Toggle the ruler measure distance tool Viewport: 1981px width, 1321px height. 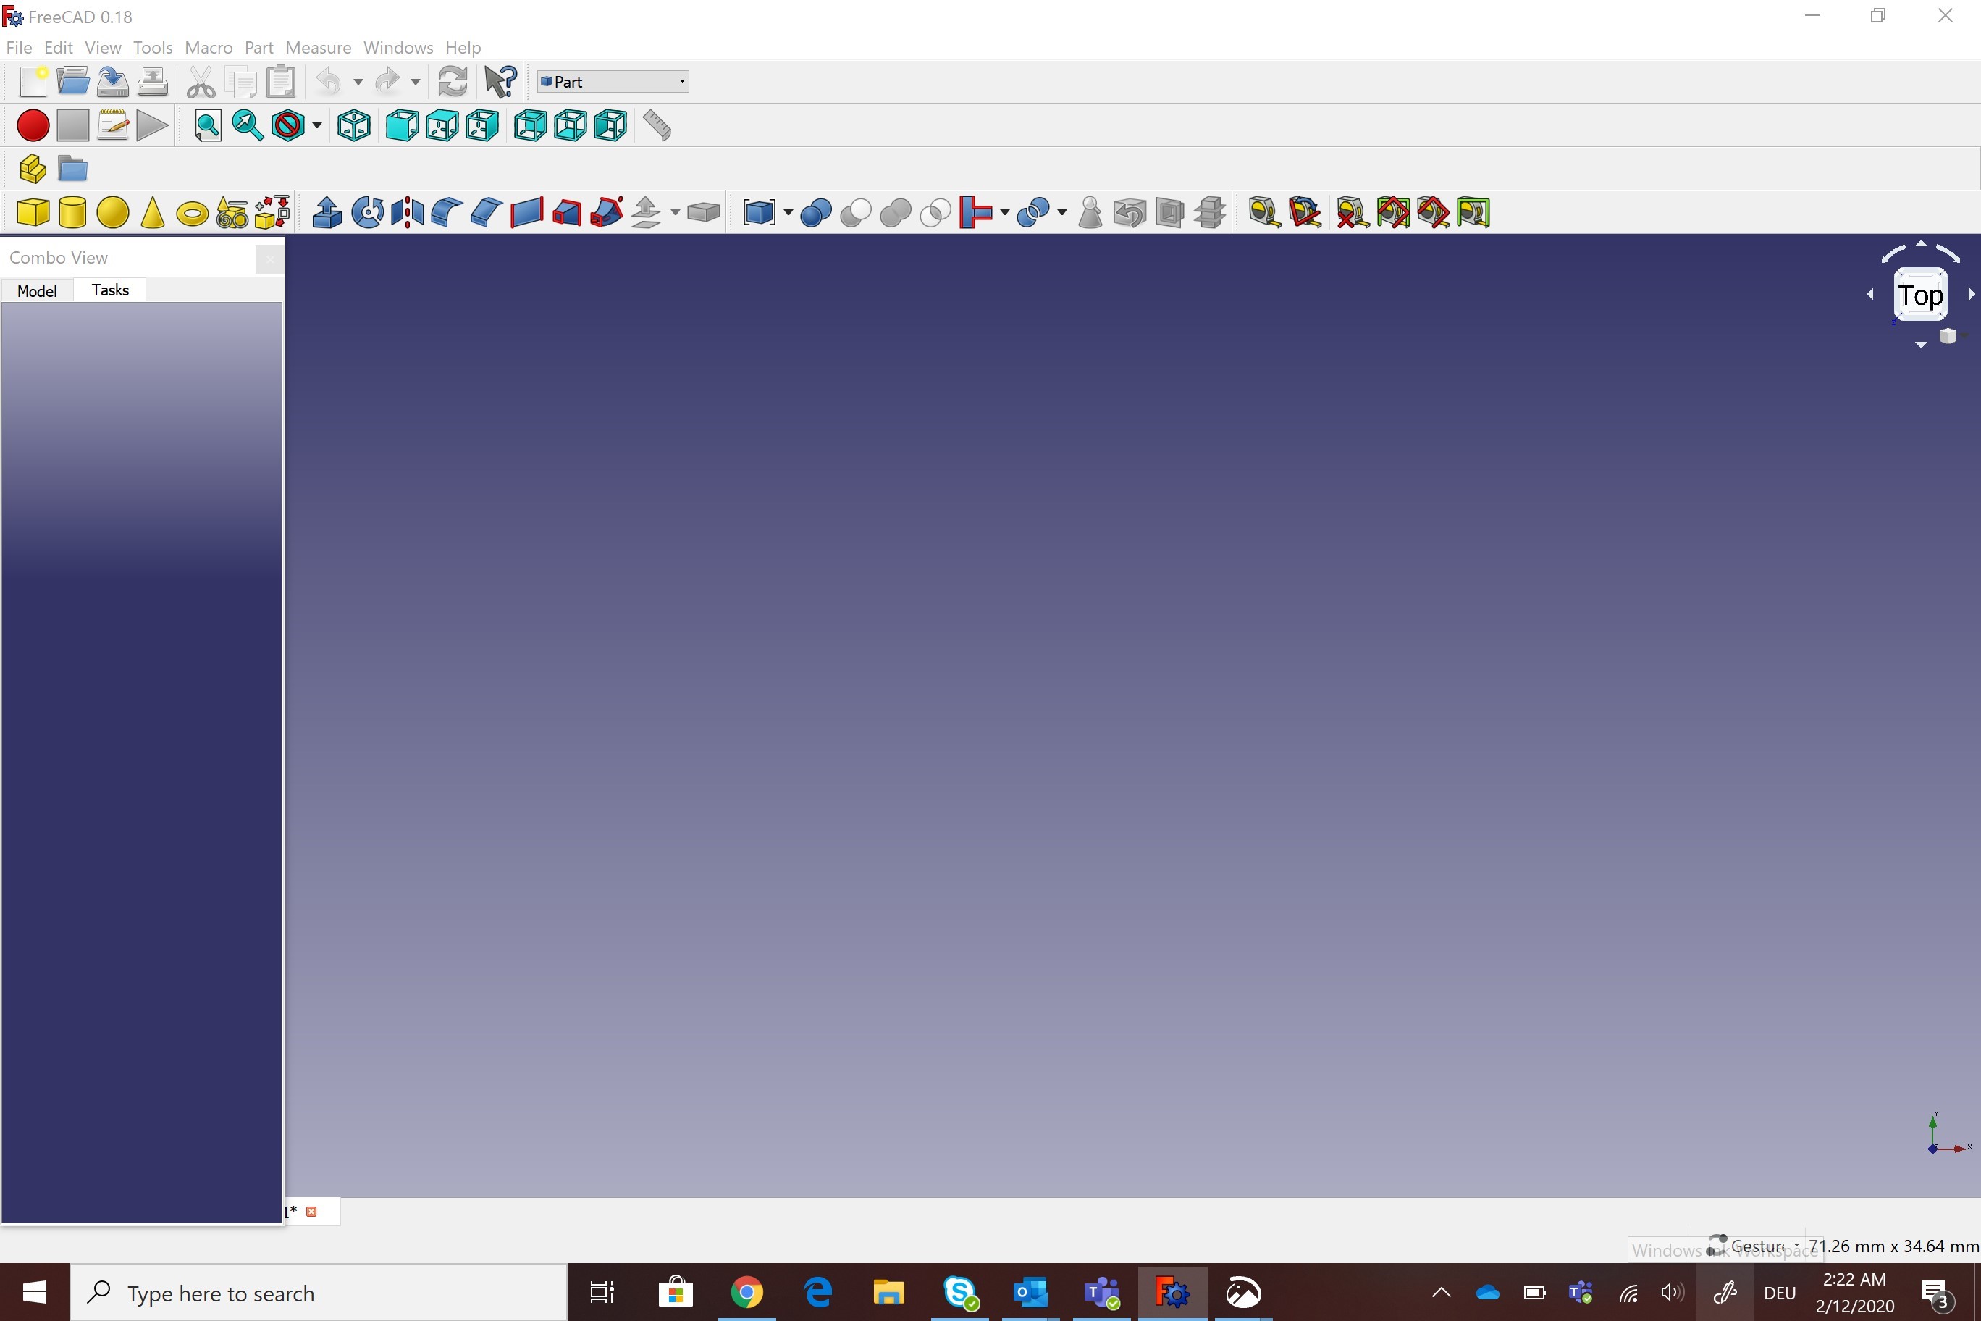[657, 126]
